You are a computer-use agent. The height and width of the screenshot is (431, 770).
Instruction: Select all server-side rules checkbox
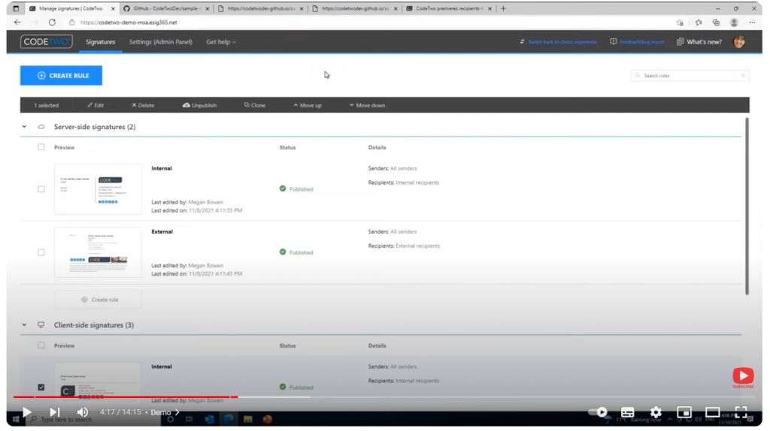[x=41, y=147]
